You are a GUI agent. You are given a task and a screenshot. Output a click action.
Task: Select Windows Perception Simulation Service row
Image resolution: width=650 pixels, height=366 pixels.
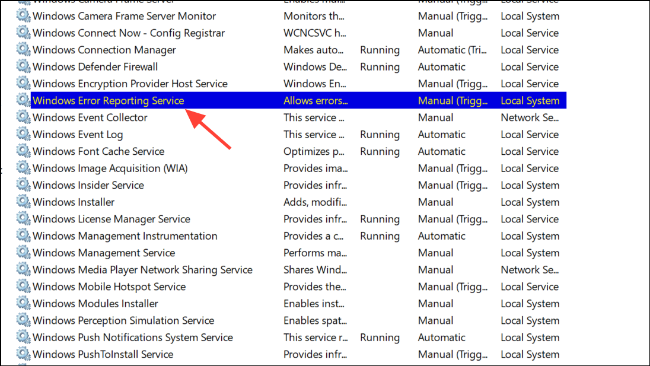tap(123, 321)
